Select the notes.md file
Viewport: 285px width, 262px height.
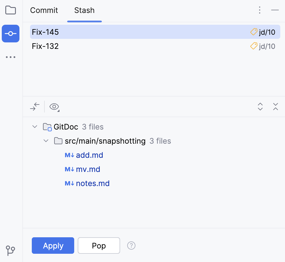tap(92, 183)
